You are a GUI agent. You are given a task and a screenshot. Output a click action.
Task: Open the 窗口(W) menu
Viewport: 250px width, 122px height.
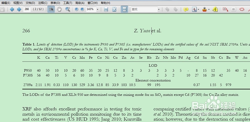coord(93,3)
